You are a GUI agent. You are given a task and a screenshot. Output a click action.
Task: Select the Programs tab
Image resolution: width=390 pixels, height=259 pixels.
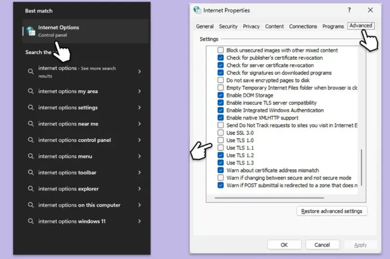333,26
